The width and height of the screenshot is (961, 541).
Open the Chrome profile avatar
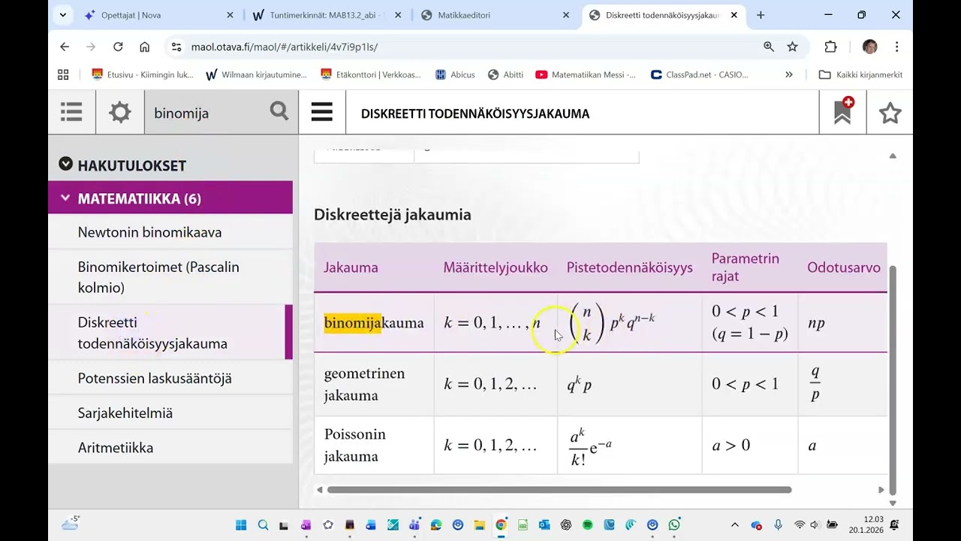click(x=869, y=47)
